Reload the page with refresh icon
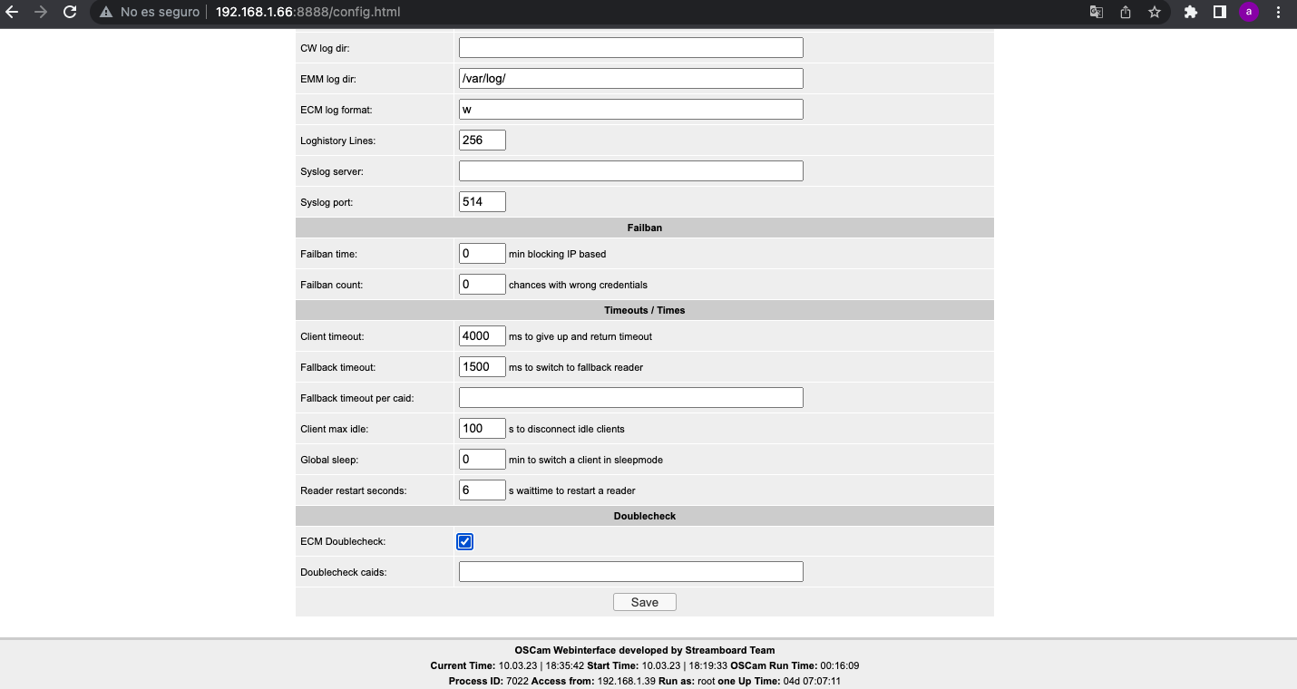The height and width of the screenshot is (689, 1297). click(x=70, y=13)
